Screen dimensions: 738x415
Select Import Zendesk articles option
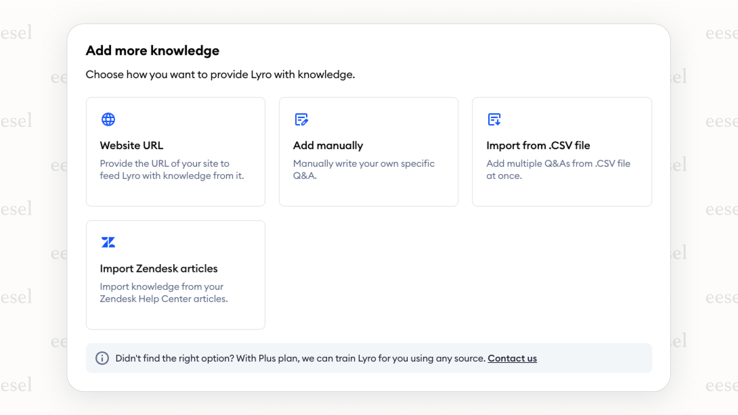click(x=175, y=275)
